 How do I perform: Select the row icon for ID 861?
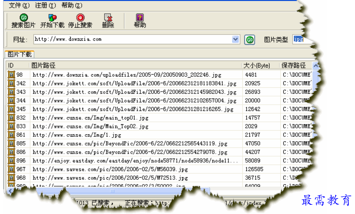11,135
